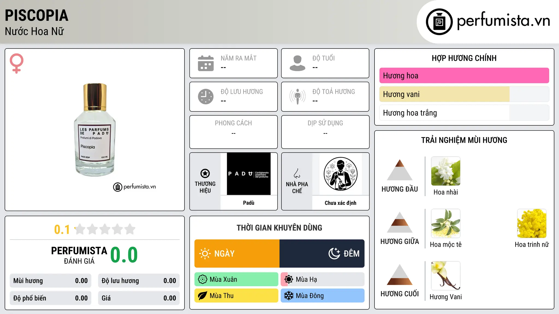The image size is (559, 314).
Task: Click the green 0.0 Perfumista score
Action: (x=124, y=255)
